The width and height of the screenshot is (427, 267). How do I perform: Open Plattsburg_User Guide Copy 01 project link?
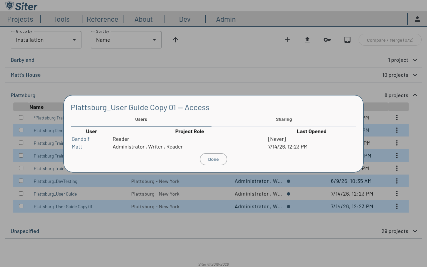[x=63, y=207]
